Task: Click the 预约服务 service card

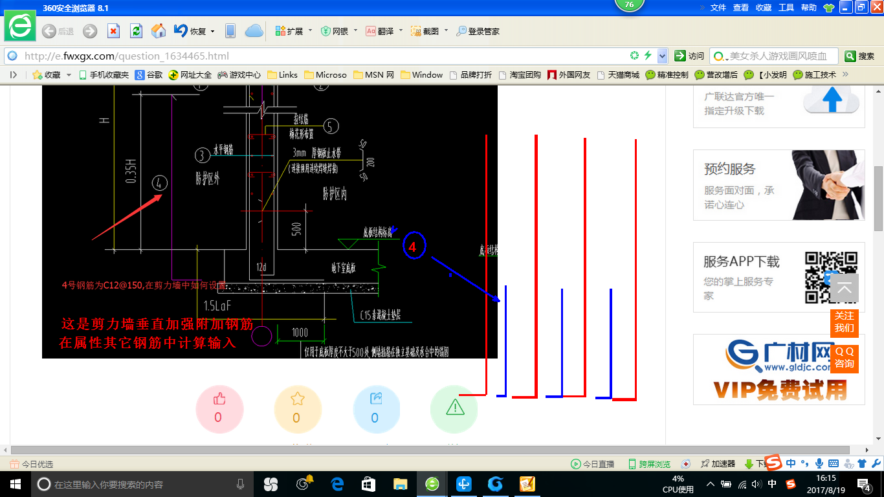Action: tap(779, 185)
